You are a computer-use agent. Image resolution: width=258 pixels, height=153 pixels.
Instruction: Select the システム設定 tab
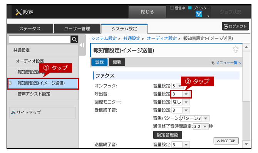pyautogui.click(x=124, y=29)
